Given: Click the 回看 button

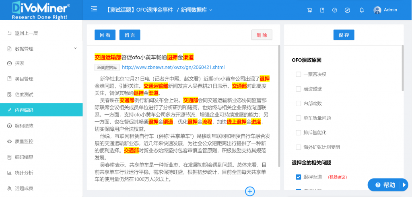Looking at the screenshot, I should coord(105,35).
